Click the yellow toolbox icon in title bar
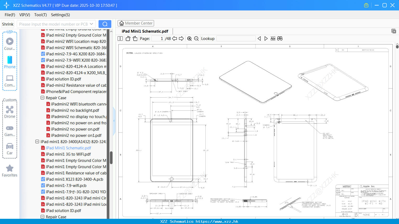This screenshot has height=224, width=399. click(366, 5)
